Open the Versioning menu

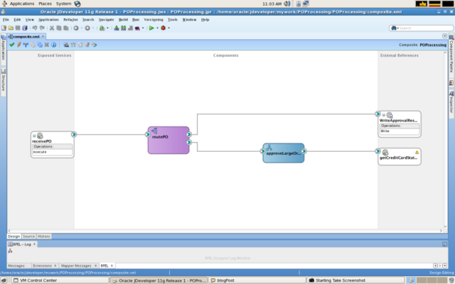click(154, 20)
